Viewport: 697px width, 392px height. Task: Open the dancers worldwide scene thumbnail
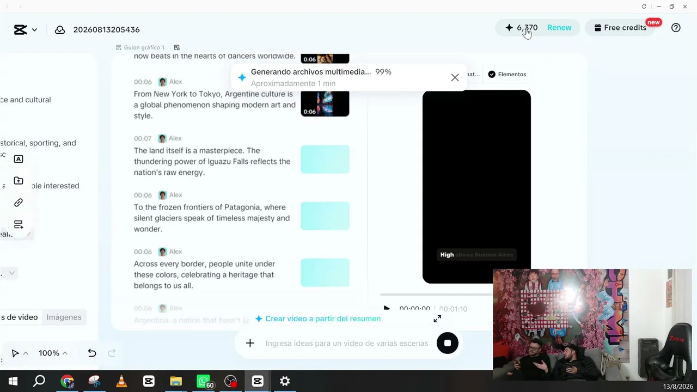(x=325, y=58)
